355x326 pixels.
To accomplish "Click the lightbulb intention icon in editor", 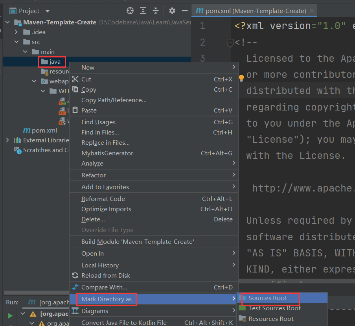I will [x=241, y=78].
